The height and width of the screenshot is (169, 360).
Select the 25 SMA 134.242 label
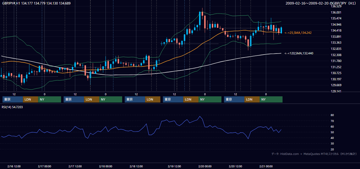pyautogui.click(x=298, y=33)
